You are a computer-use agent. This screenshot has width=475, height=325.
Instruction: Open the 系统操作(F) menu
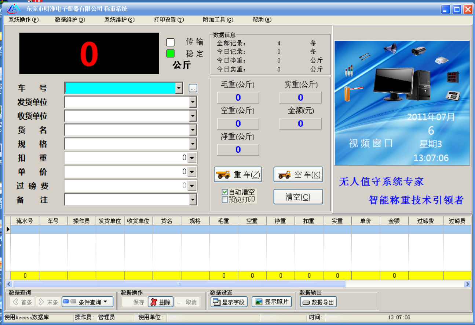click(x=23, y=20)
